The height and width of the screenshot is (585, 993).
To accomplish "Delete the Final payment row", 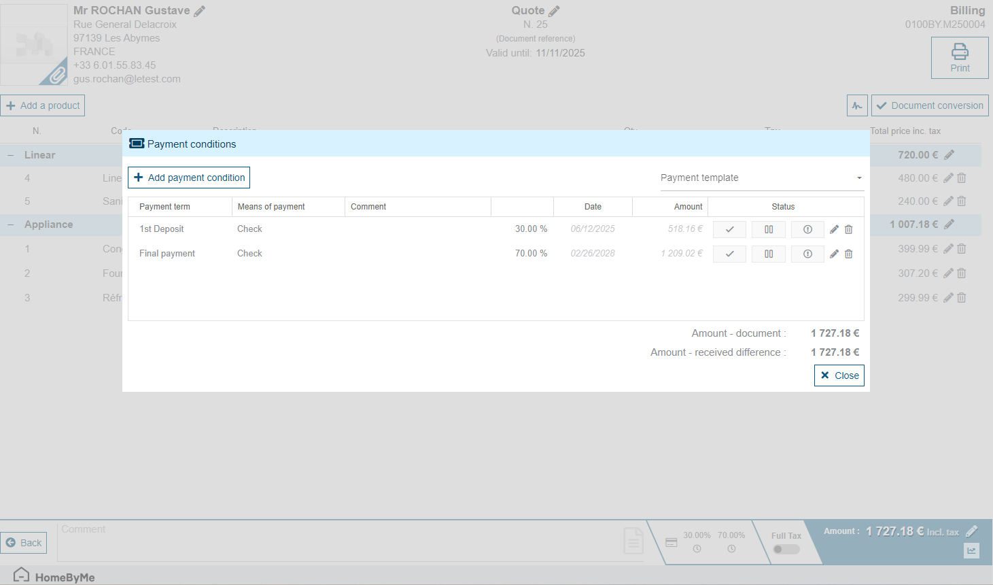I will [849, 254].
